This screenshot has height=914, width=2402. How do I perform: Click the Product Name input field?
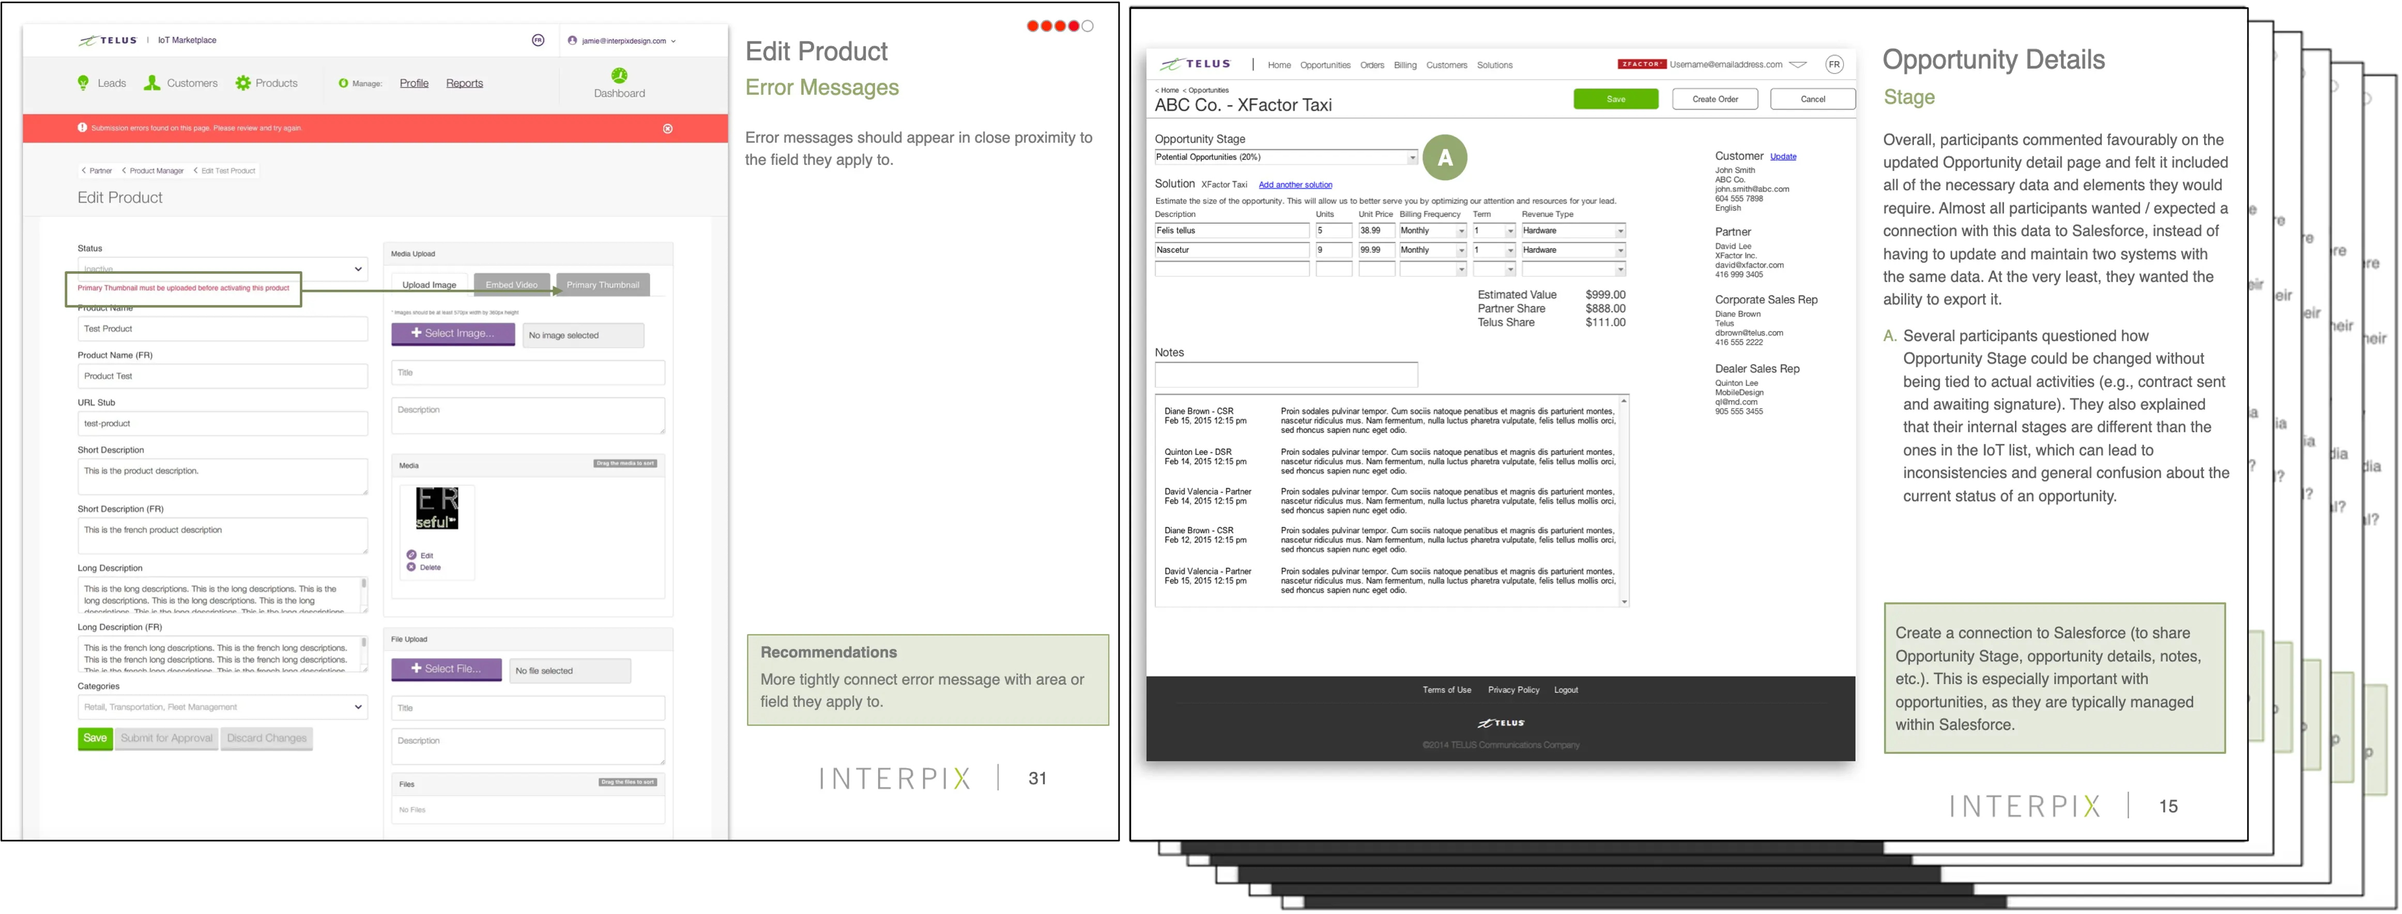tap(222, 329)
